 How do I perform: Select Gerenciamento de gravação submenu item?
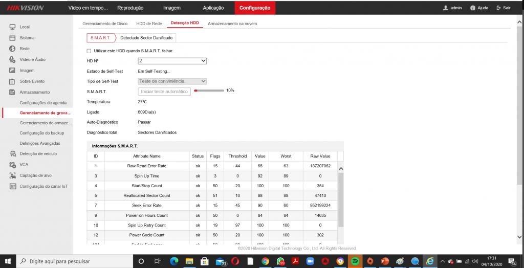pos(46,113)
